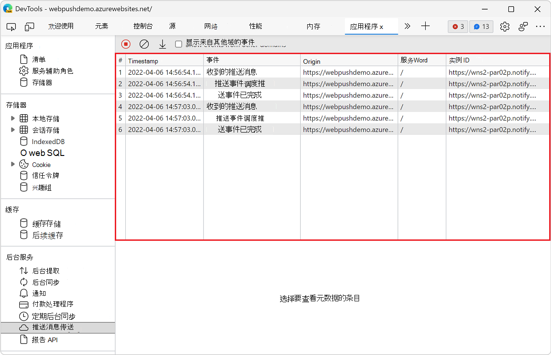This screenshot has width=551, height=355.
Task: Select the inspect element picker tool
Action: (11, 27)
